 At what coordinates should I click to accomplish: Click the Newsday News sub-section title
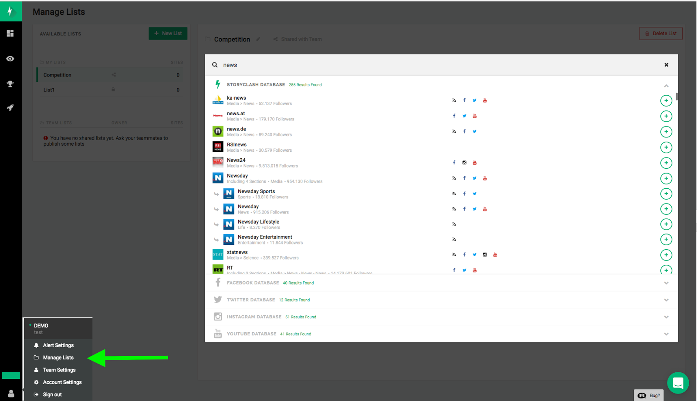point(248,207)
